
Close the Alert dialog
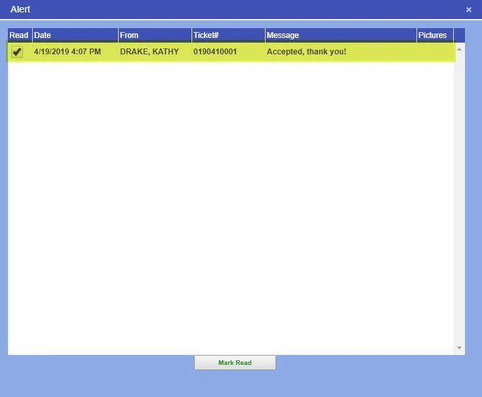[468, 10]
